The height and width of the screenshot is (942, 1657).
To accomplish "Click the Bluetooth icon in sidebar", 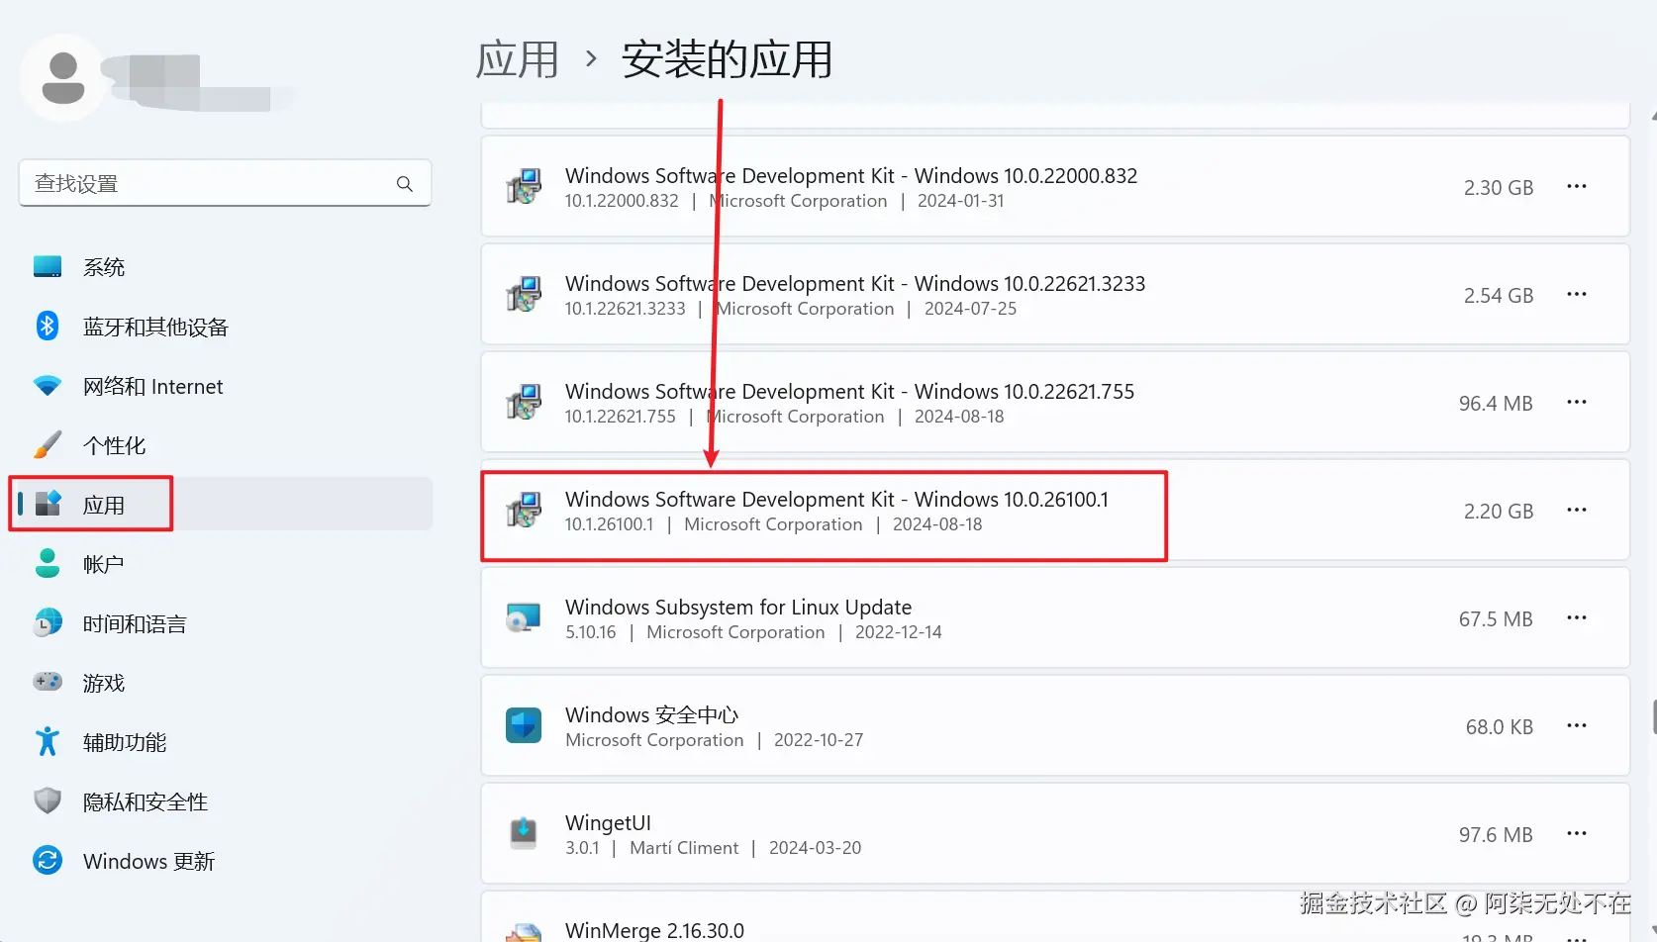I will 48,326.
